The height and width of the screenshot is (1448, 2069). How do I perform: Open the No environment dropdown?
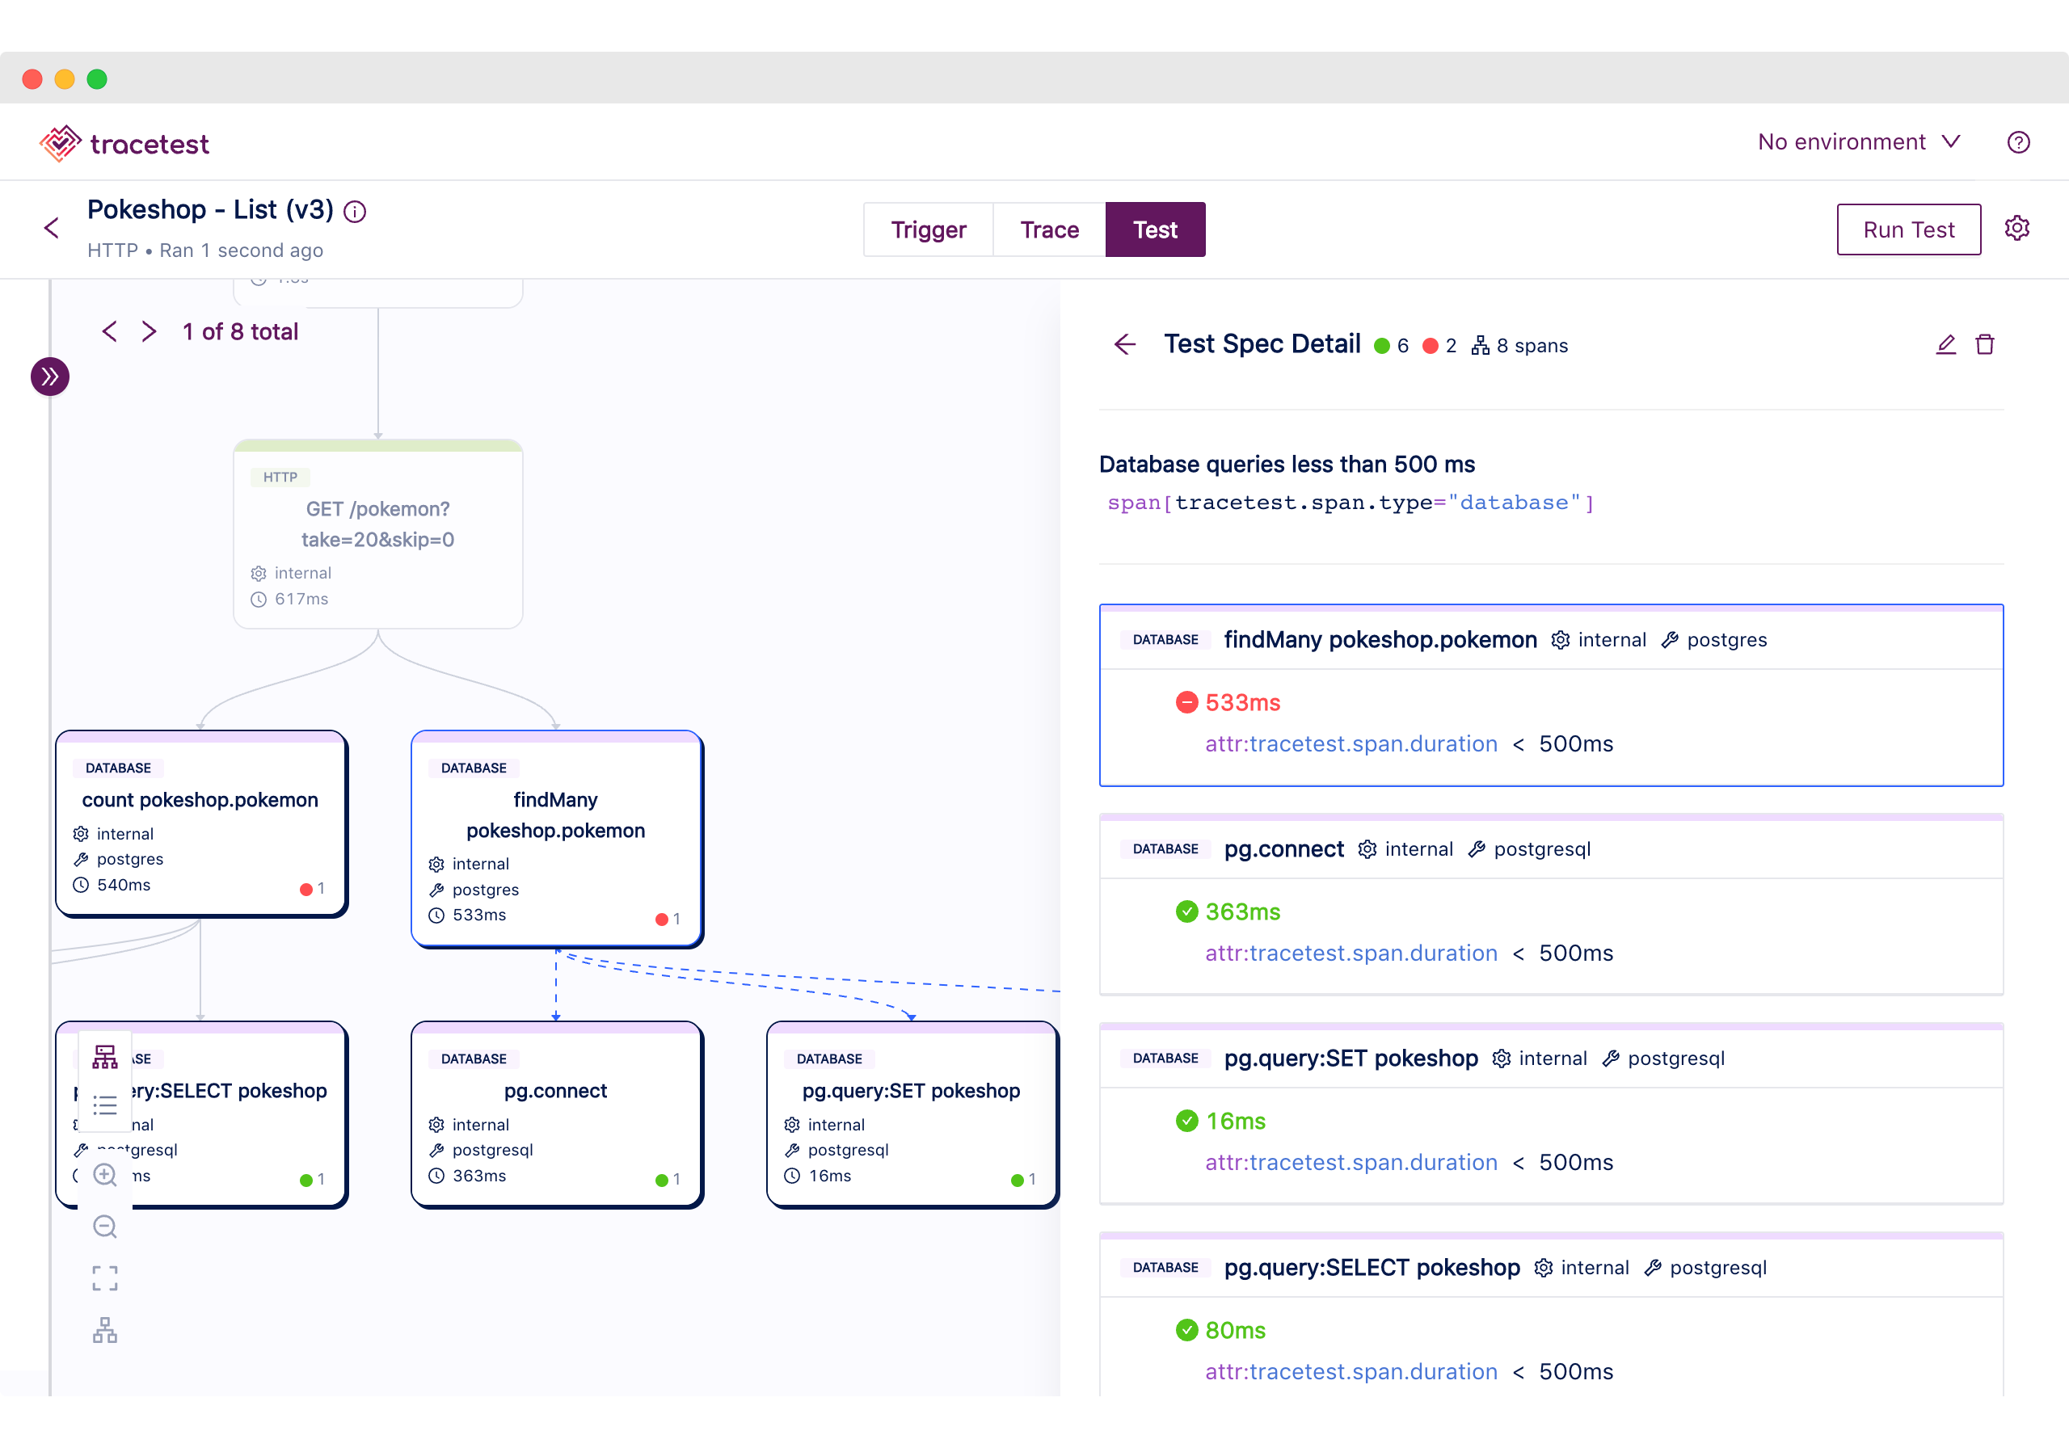point(1861,140)
